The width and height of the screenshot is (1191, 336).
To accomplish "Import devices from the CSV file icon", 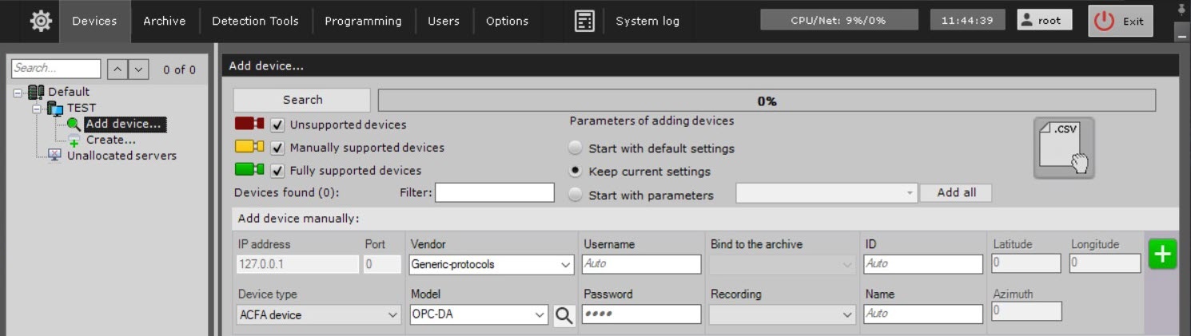I will point(1063,148).
